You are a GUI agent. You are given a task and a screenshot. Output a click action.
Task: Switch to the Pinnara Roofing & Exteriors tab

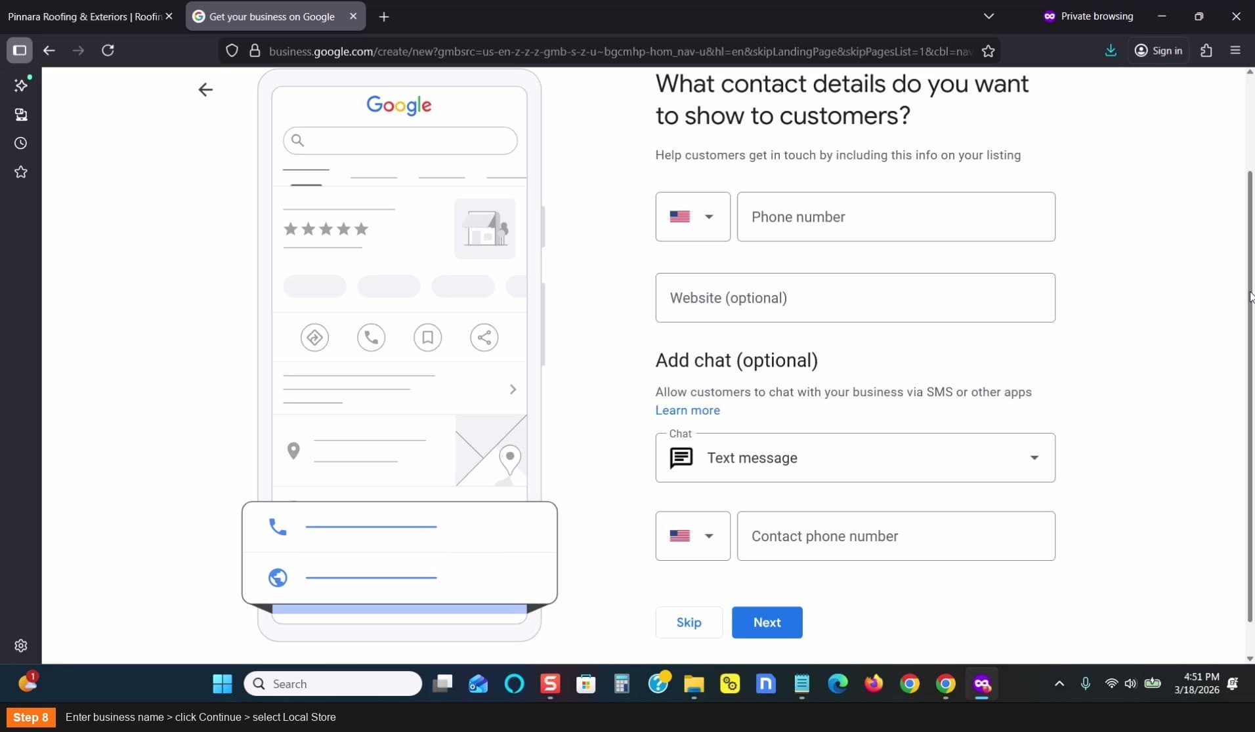pyautogui.click(x=85, y=16)
